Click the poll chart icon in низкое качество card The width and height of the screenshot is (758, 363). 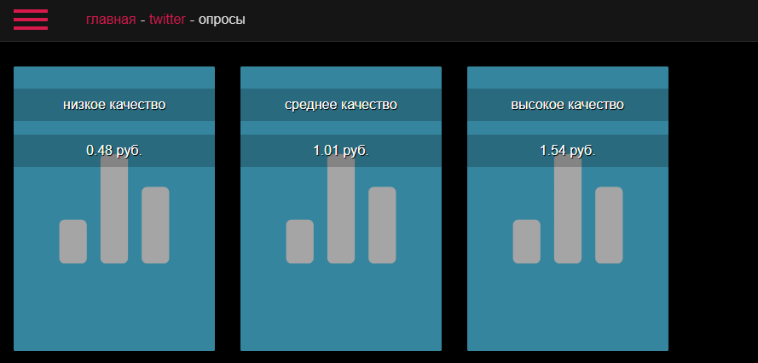(114, 209)
